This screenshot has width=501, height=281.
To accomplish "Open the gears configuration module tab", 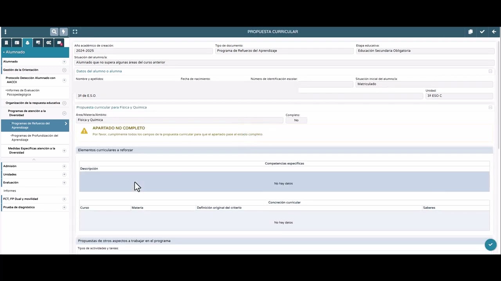I will pyautogui.click(x=49, y=43).
